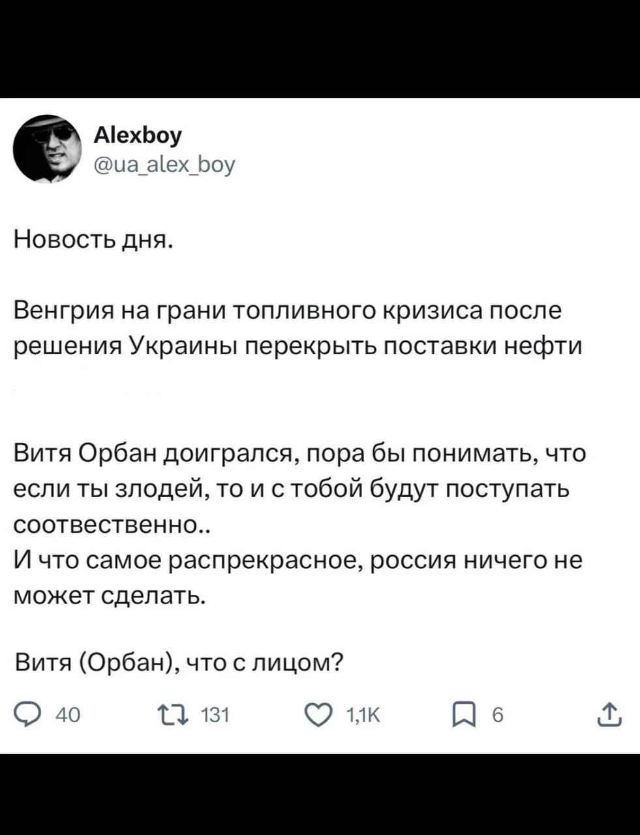Click the line starting "Витя Орбан доигрался"

tap(299, 452)
